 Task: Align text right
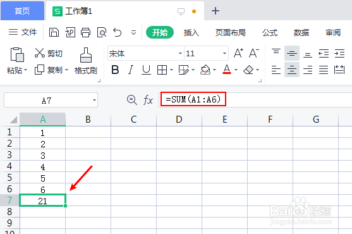pos(308,70)
